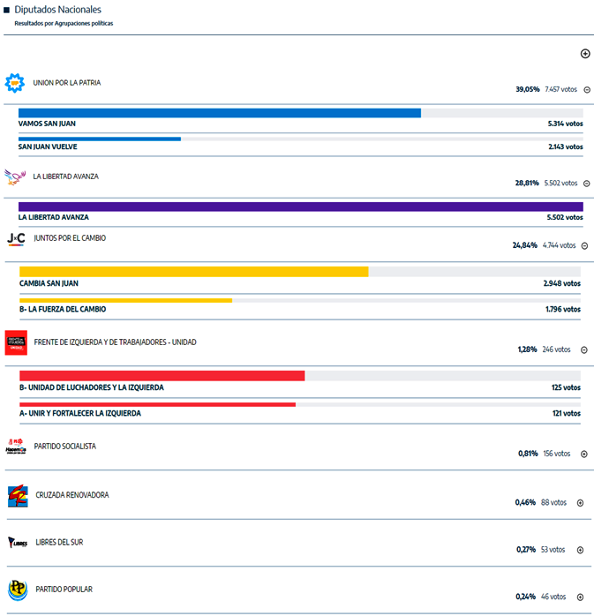Collapse Juntos por el Cambio breakdown

coord(585,245)
